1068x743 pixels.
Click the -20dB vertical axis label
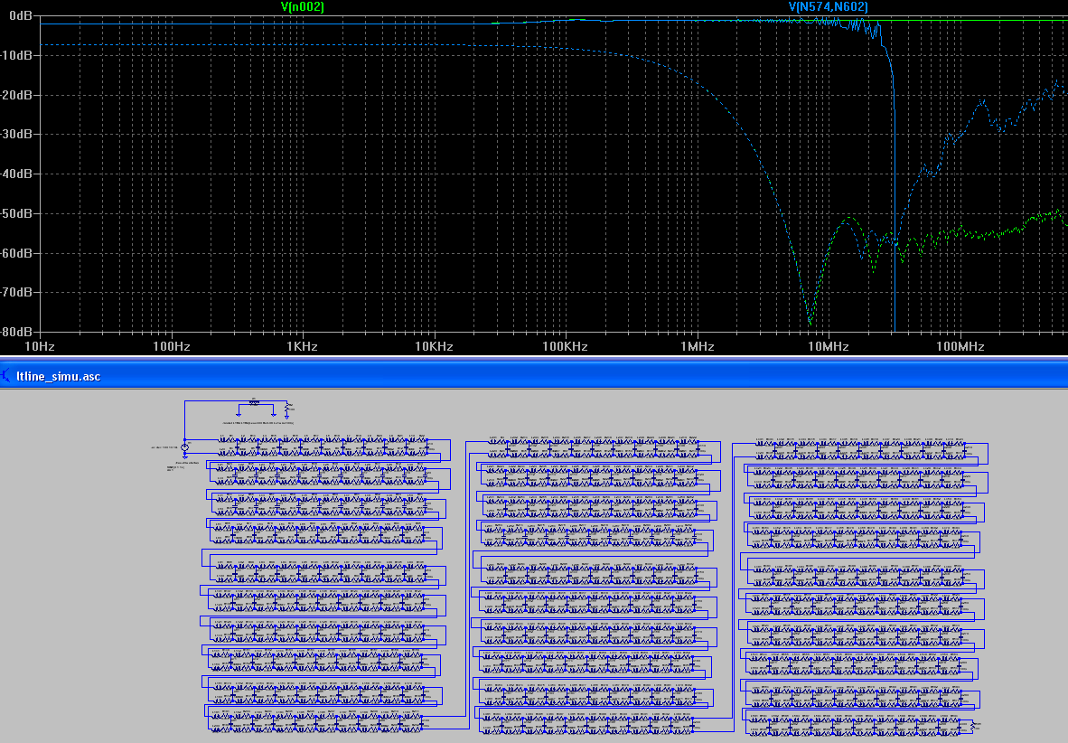[x=16, y=95]
